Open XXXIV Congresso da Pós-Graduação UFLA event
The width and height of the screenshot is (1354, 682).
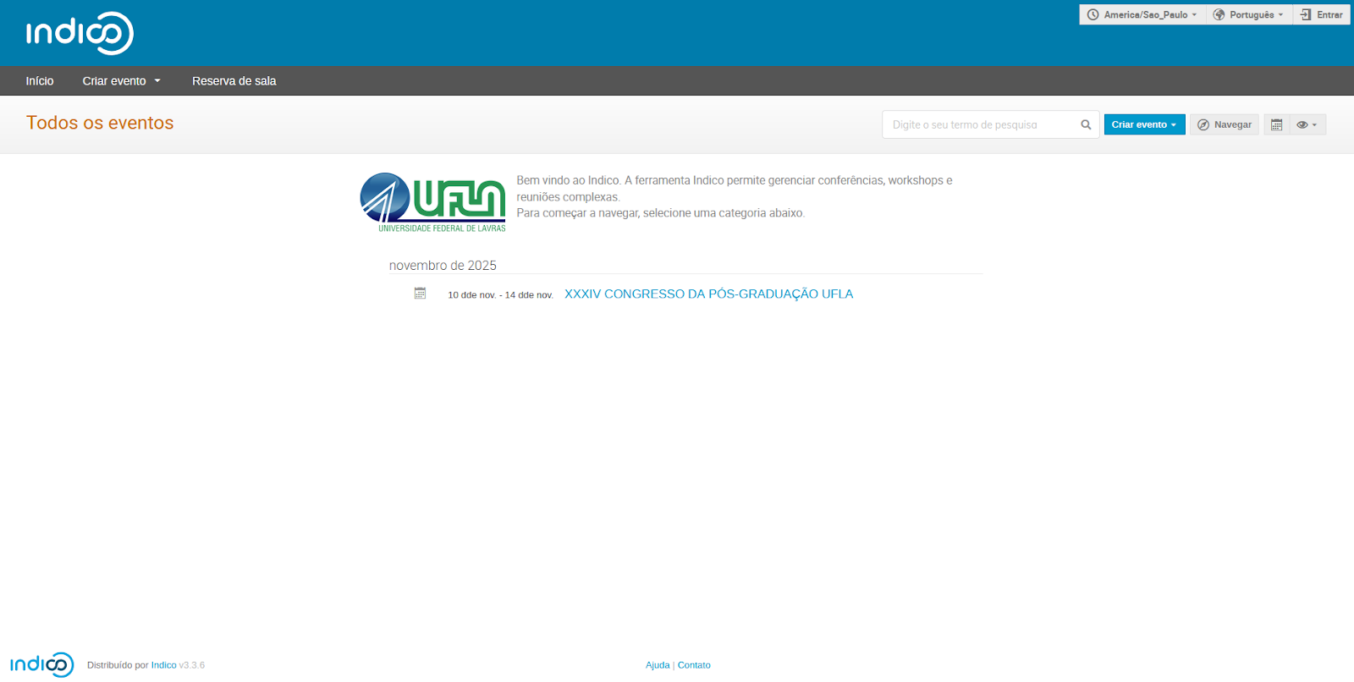click(x=708, y=294)
